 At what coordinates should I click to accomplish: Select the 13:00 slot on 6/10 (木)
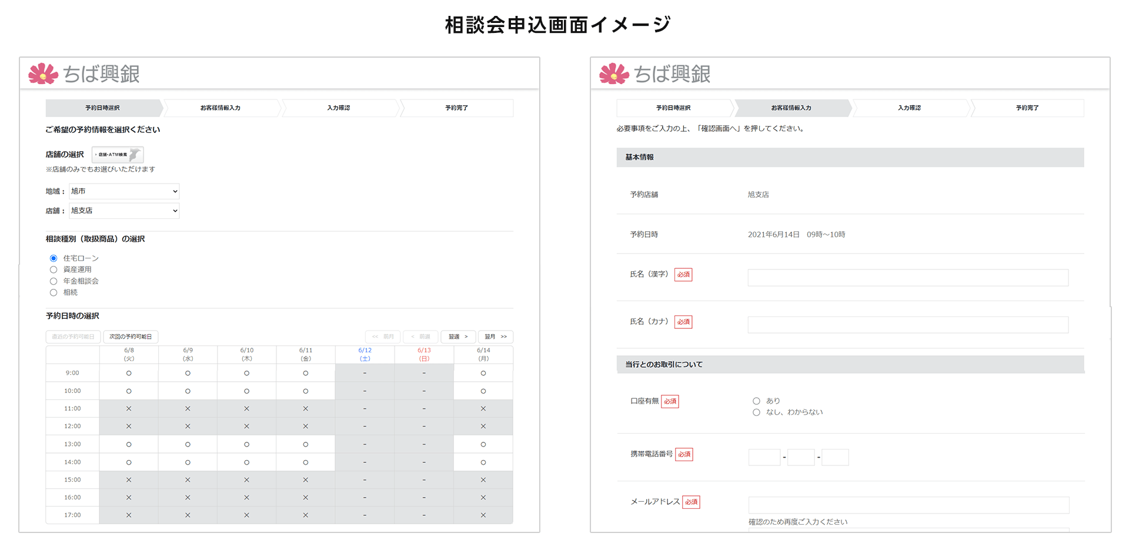(x=246, y=444)
